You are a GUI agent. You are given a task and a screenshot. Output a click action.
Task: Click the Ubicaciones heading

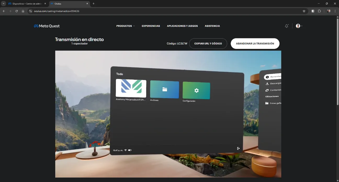tap(272, 96)
